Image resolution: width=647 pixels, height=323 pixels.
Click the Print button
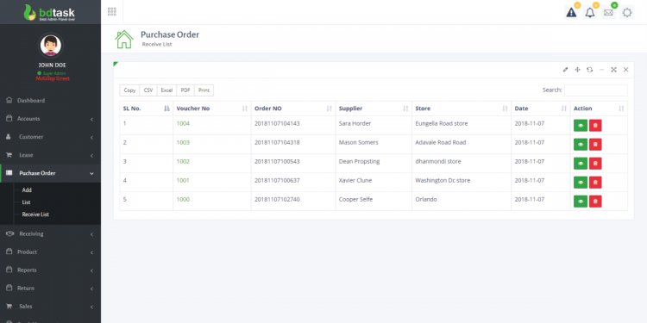[x=204, y=90]
